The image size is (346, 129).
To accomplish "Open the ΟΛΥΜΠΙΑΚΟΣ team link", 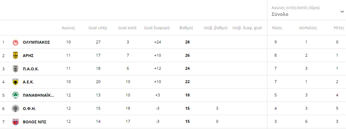I will (x=36, y=42).
